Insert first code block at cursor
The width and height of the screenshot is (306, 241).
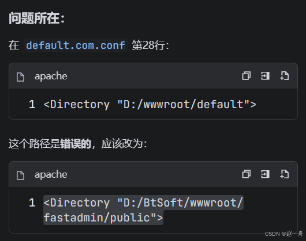tap(265, 76)
